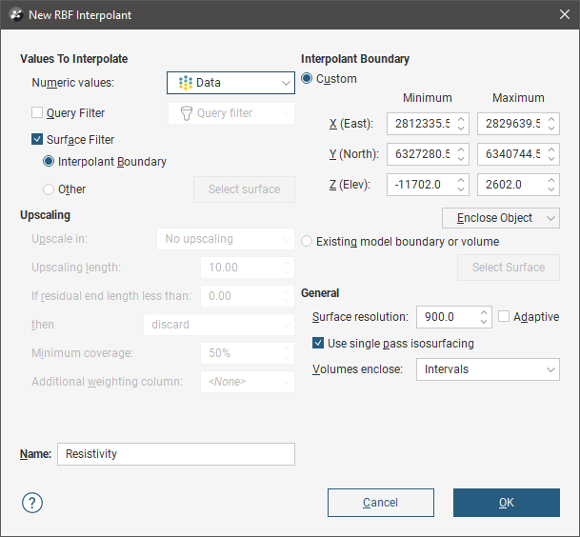The width and height of the screenshot is (580, 537).
Task: Uncheck the Surface Filter checkbox
Action: (x=38, y=140)
